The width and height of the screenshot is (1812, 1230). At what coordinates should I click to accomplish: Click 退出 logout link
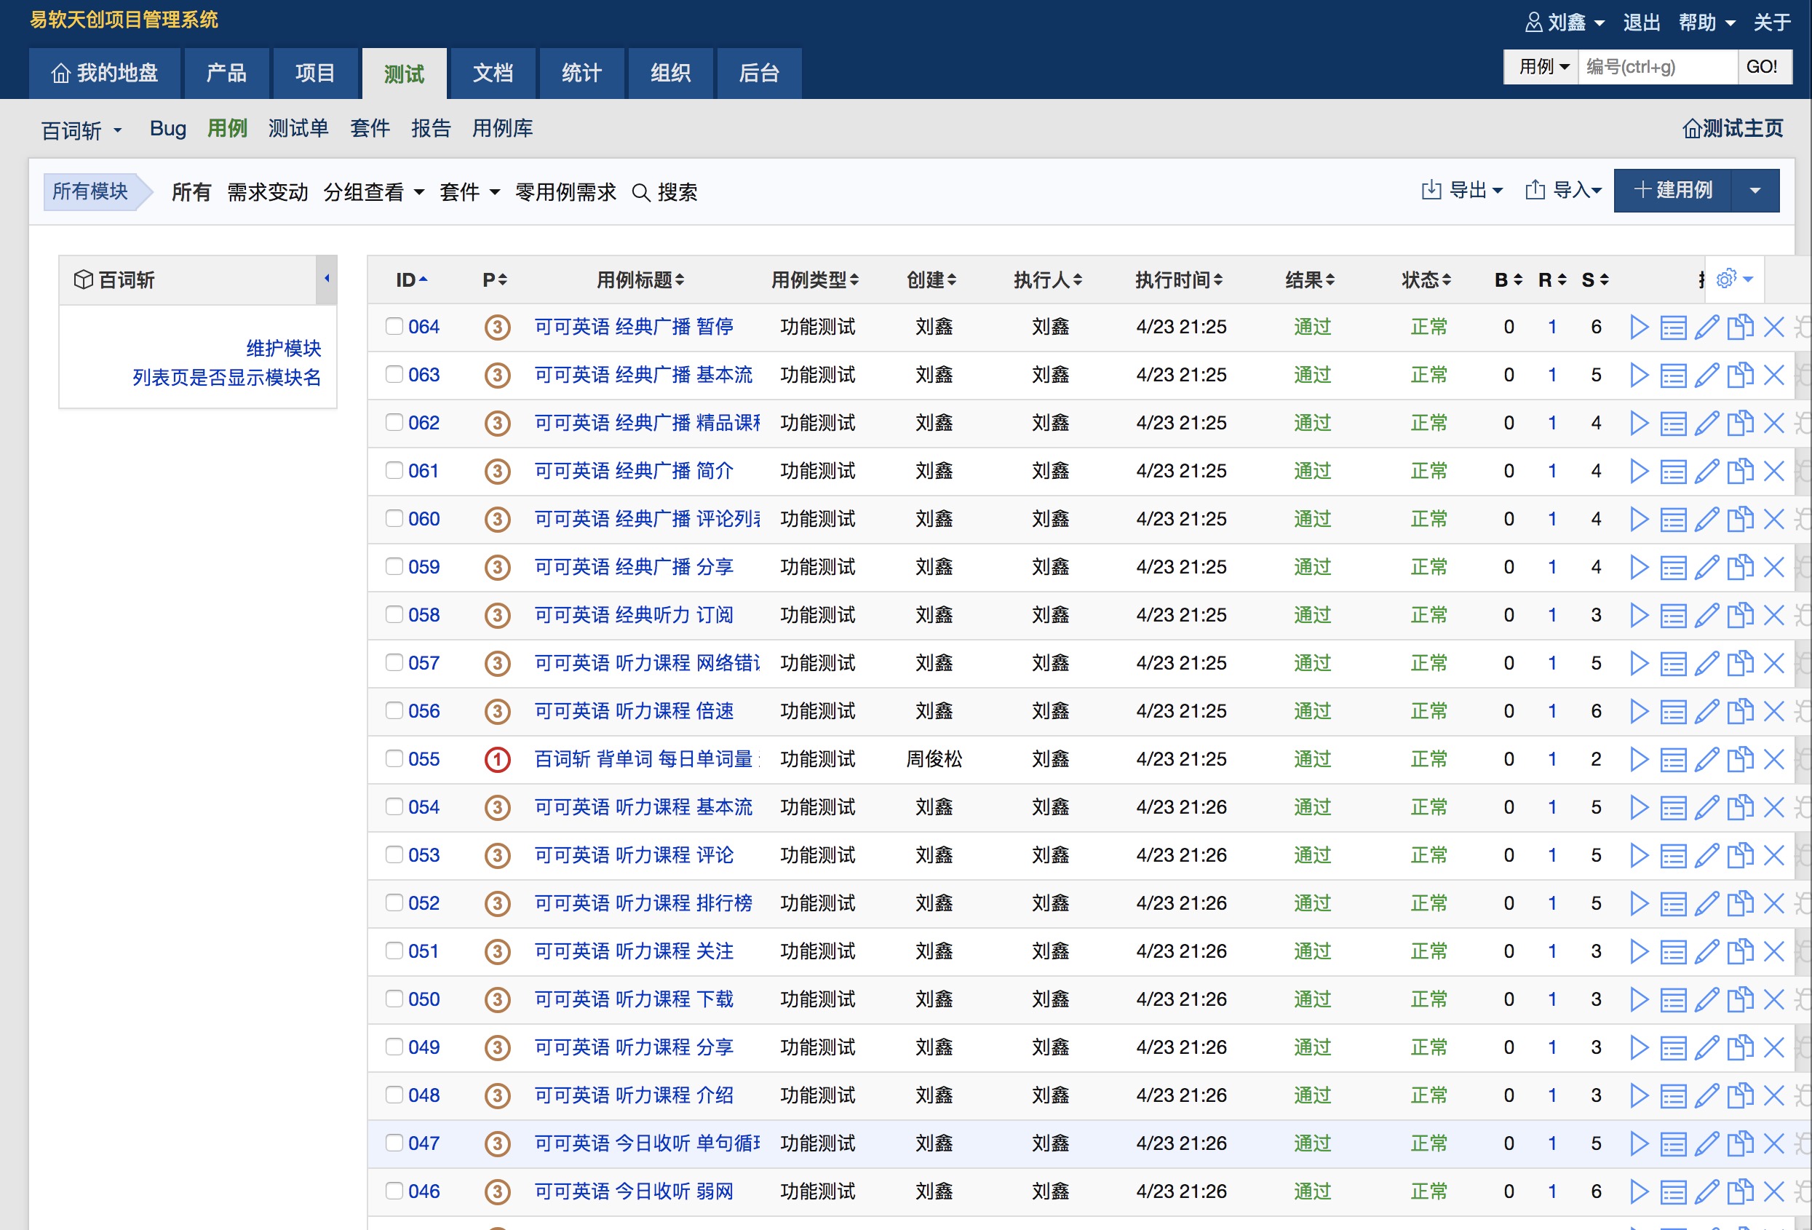(1641, 22)
